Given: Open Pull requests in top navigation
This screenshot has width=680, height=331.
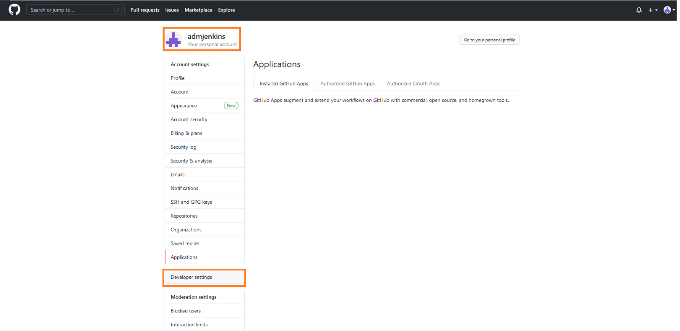Looking at the screenshot, I should click(x=145, y=10).
